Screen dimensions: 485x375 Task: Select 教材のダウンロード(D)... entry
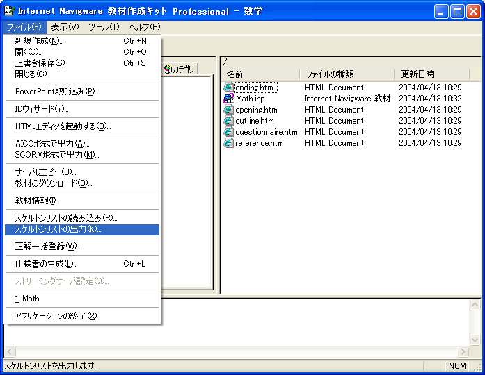pyautogui.click(x=82, y=183)
